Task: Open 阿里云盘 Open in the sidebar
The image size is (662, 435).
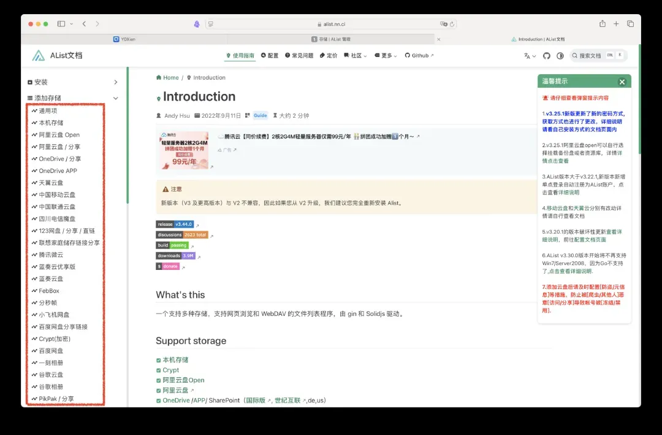Action: pyautogui.click(x=59, y=135)
